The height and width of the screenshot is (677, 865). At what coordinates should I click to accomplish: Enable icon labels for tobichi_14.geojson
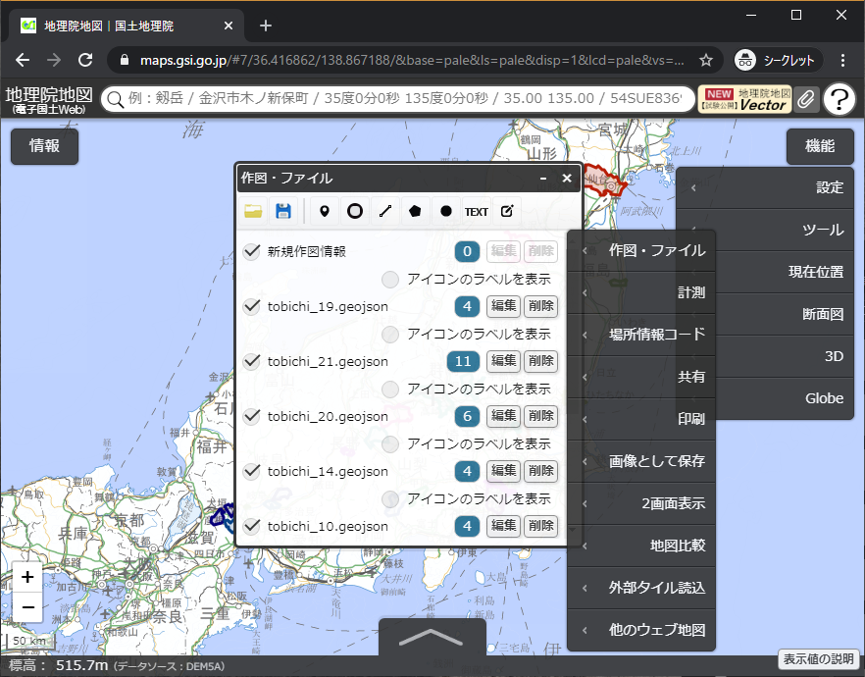point(390,498)
